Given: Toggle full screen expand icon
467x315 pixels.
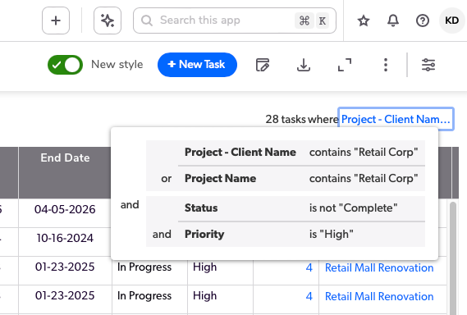Looking at the screenshot, I should 345,65.
